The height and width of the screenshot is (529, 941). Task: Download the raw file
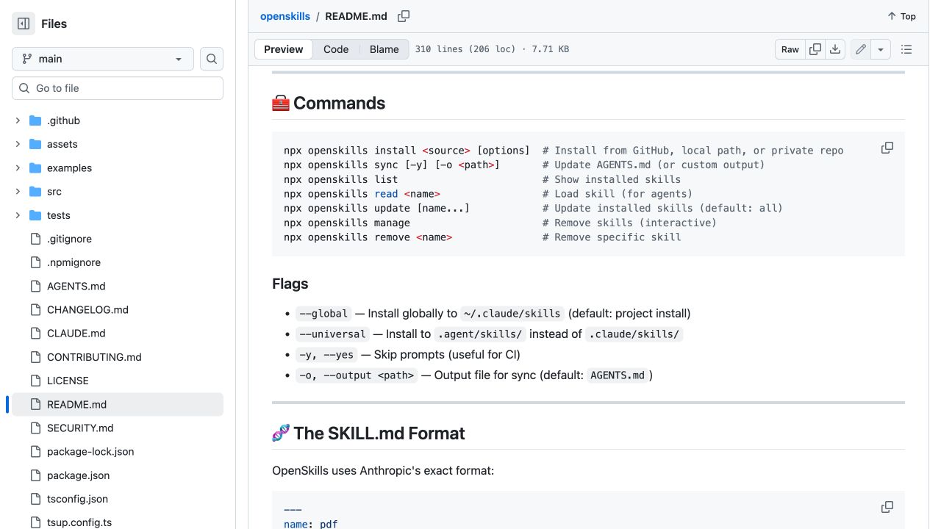[x=835, y=49]
